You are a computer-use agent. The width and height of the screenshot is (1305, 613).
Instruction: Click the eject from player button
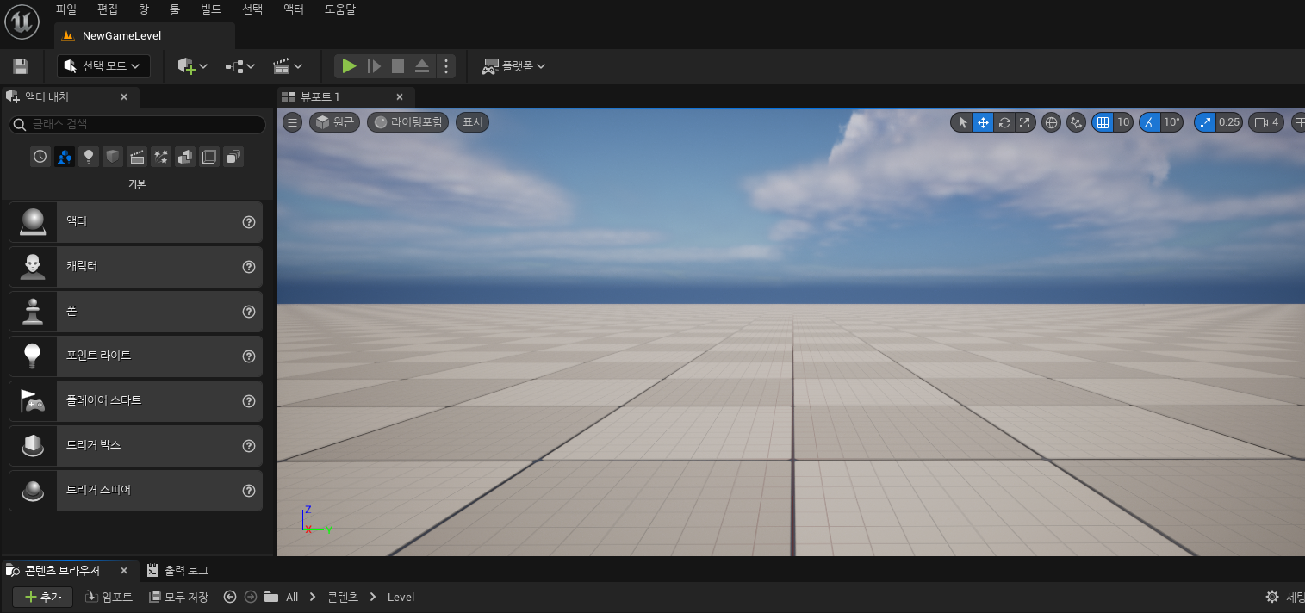coord(422,66)
